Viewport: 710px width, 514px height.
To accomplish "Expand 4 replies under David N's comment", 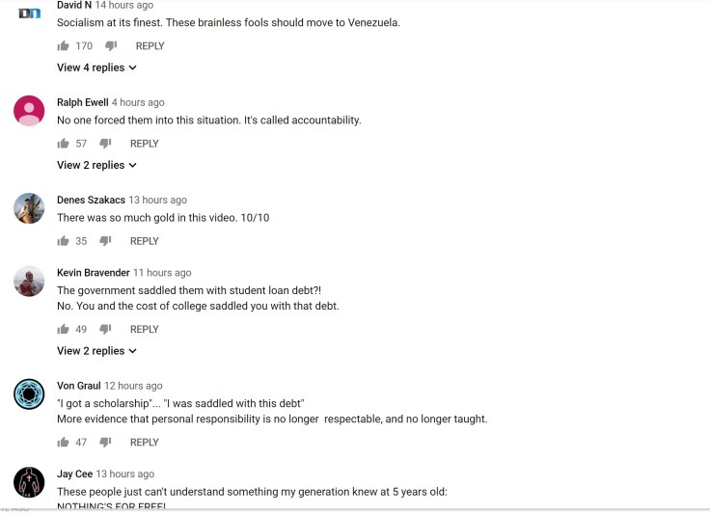I will tap(96, 68).
